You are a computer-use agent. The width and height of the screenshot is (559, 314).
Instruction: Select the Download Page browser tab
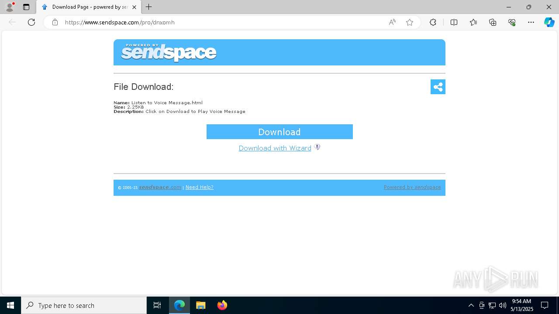[x=88, y=7]
